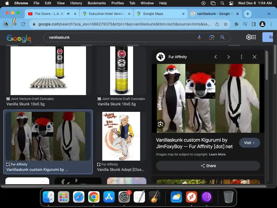The height and width of the screenshot is (208, 277).
Task: Mute the Doors tab audio icon
Action: coord(68,14)
